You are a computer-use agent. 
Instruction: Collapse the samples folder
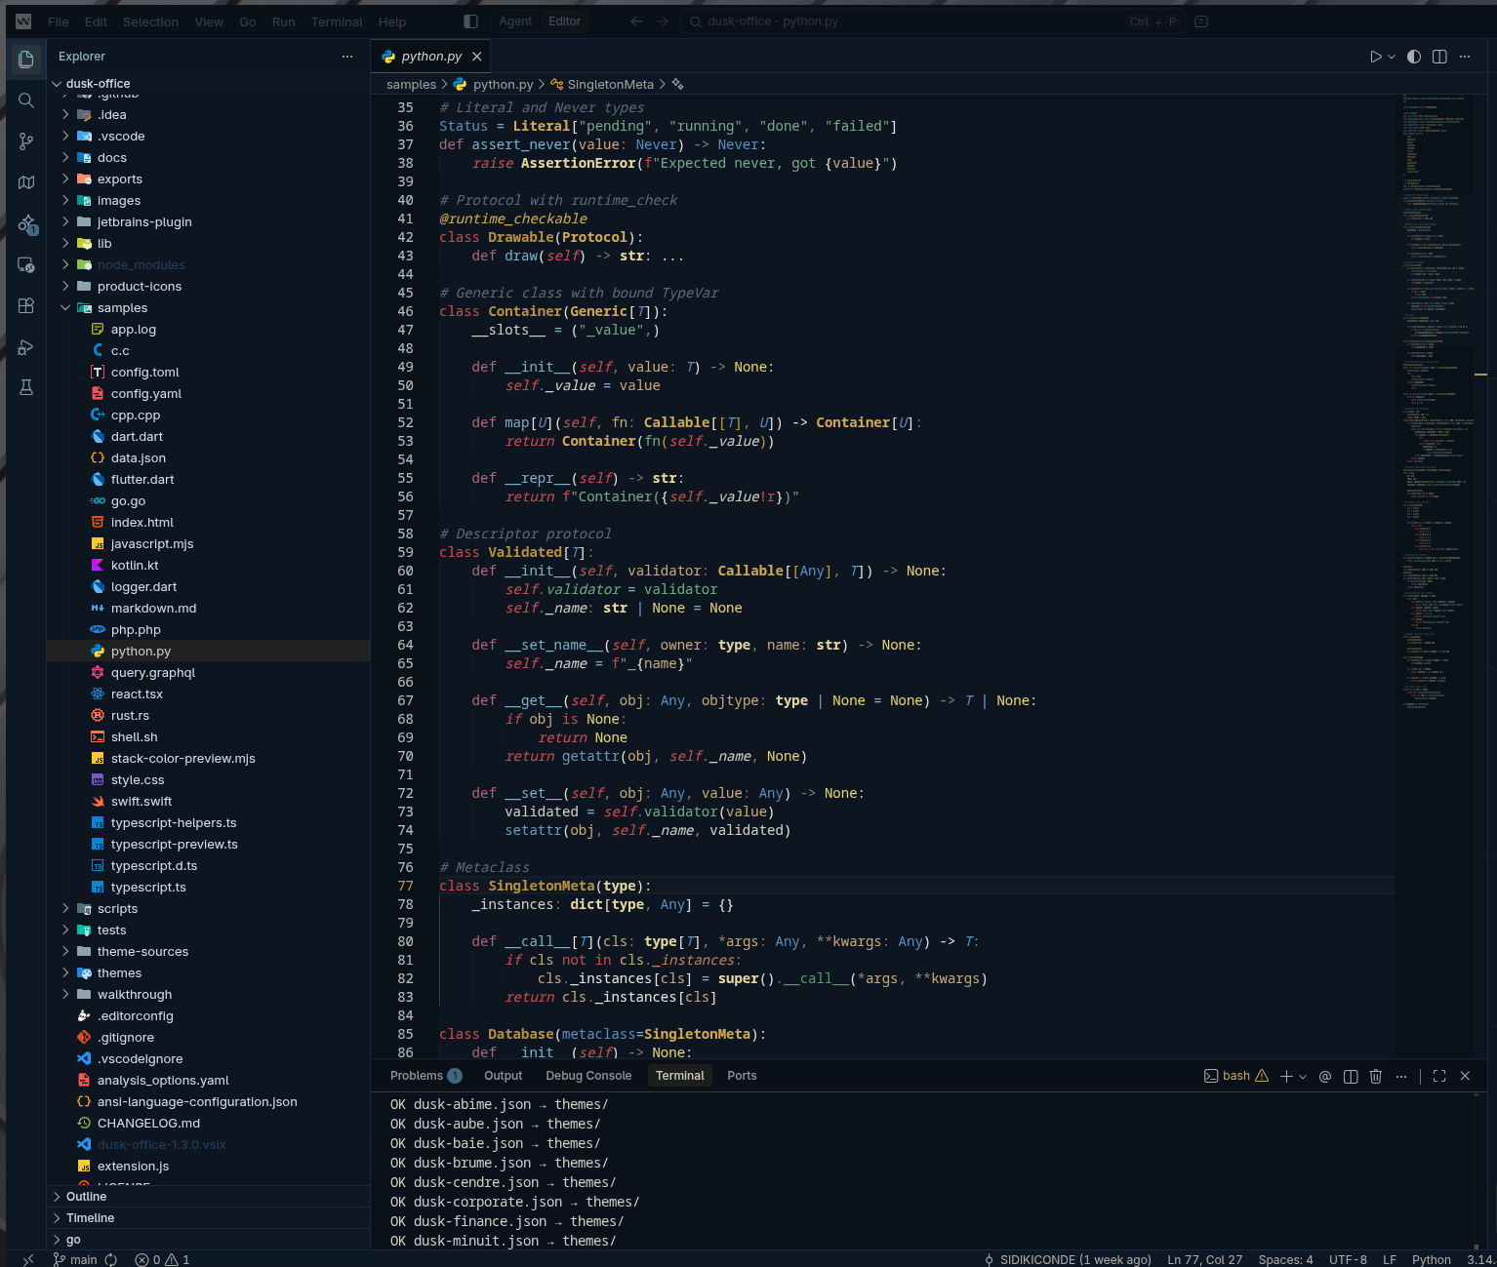[65, 308]
